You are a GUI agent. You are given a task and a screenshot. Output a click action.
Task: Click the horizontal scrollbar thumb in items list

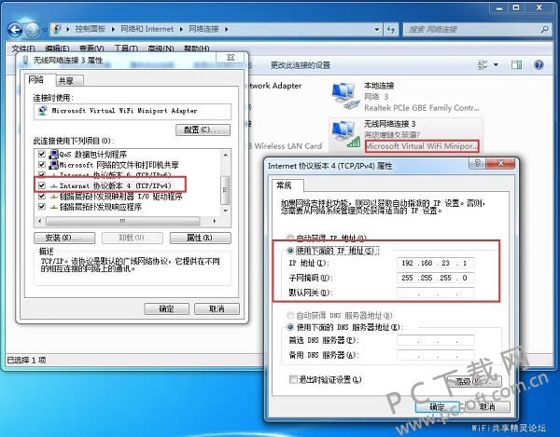pyautogui.click(x=122, y=222)
